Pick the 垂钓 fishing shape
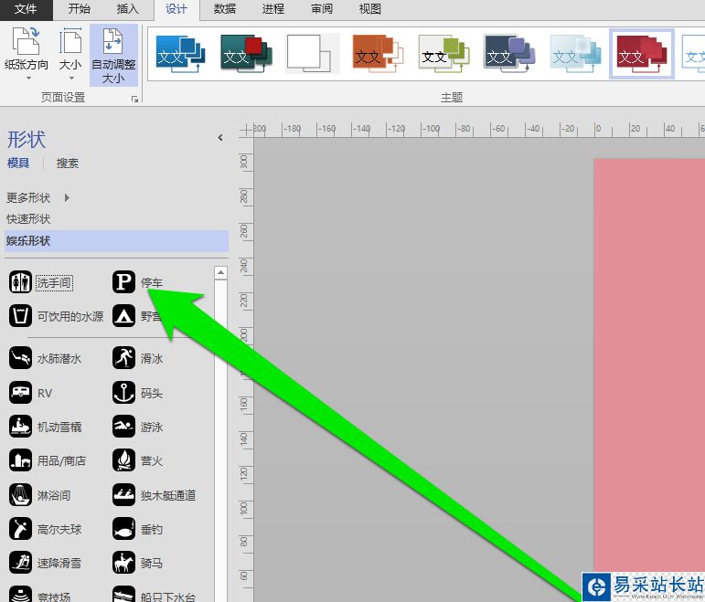 tap(137, 529)
